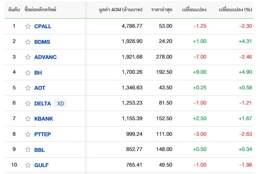Sort by มูลค่า AOM (ล้านบาท) column header
The height and width of the screenshot is (174, 259).
click(121, 10)
